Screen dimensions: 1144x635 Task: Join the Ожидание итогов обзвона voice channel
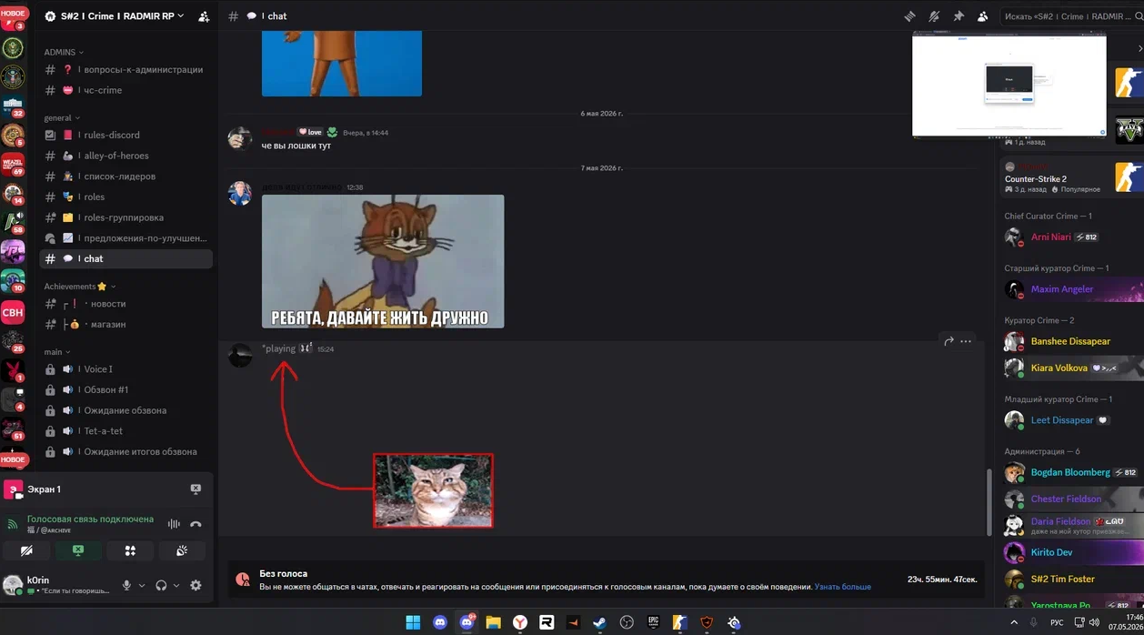coord(126,451)
